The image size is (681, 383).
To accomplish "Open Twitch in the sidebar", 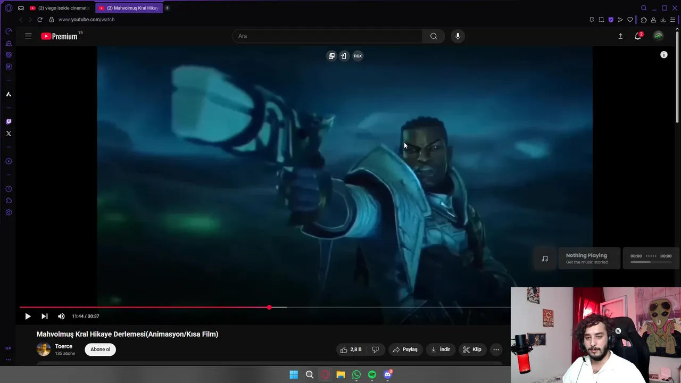I will [9, 122].
